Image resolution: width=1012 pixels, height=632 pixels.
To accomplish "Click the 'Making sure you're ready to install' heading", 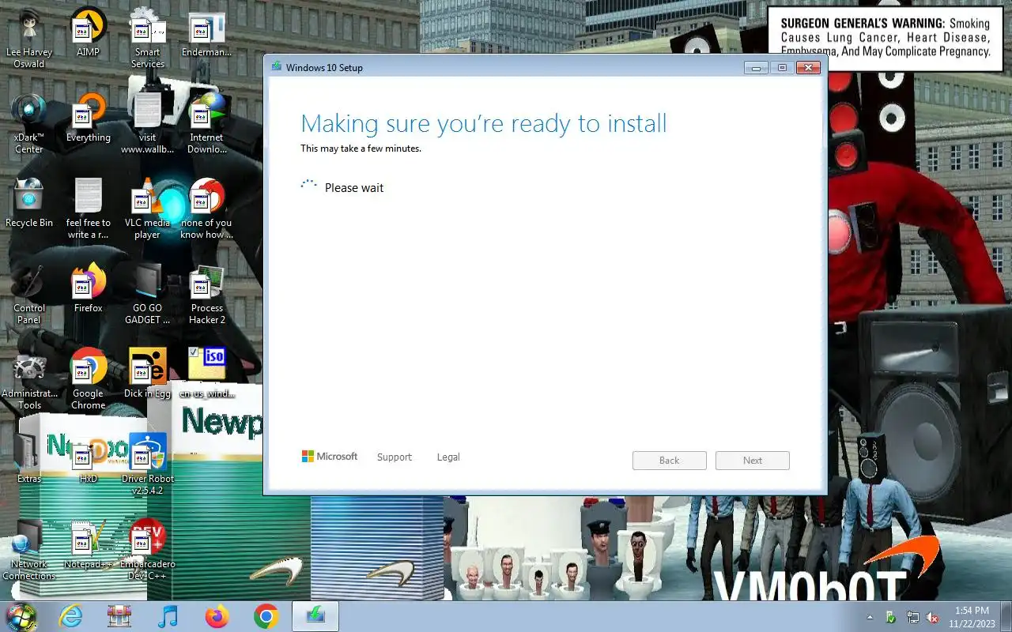I will click(x=484, y=123).
